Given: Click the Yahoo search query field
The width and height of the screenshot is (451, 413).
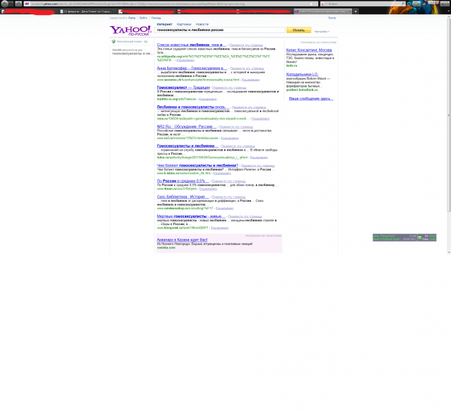Looking at the screenshot, I should 219,30.
